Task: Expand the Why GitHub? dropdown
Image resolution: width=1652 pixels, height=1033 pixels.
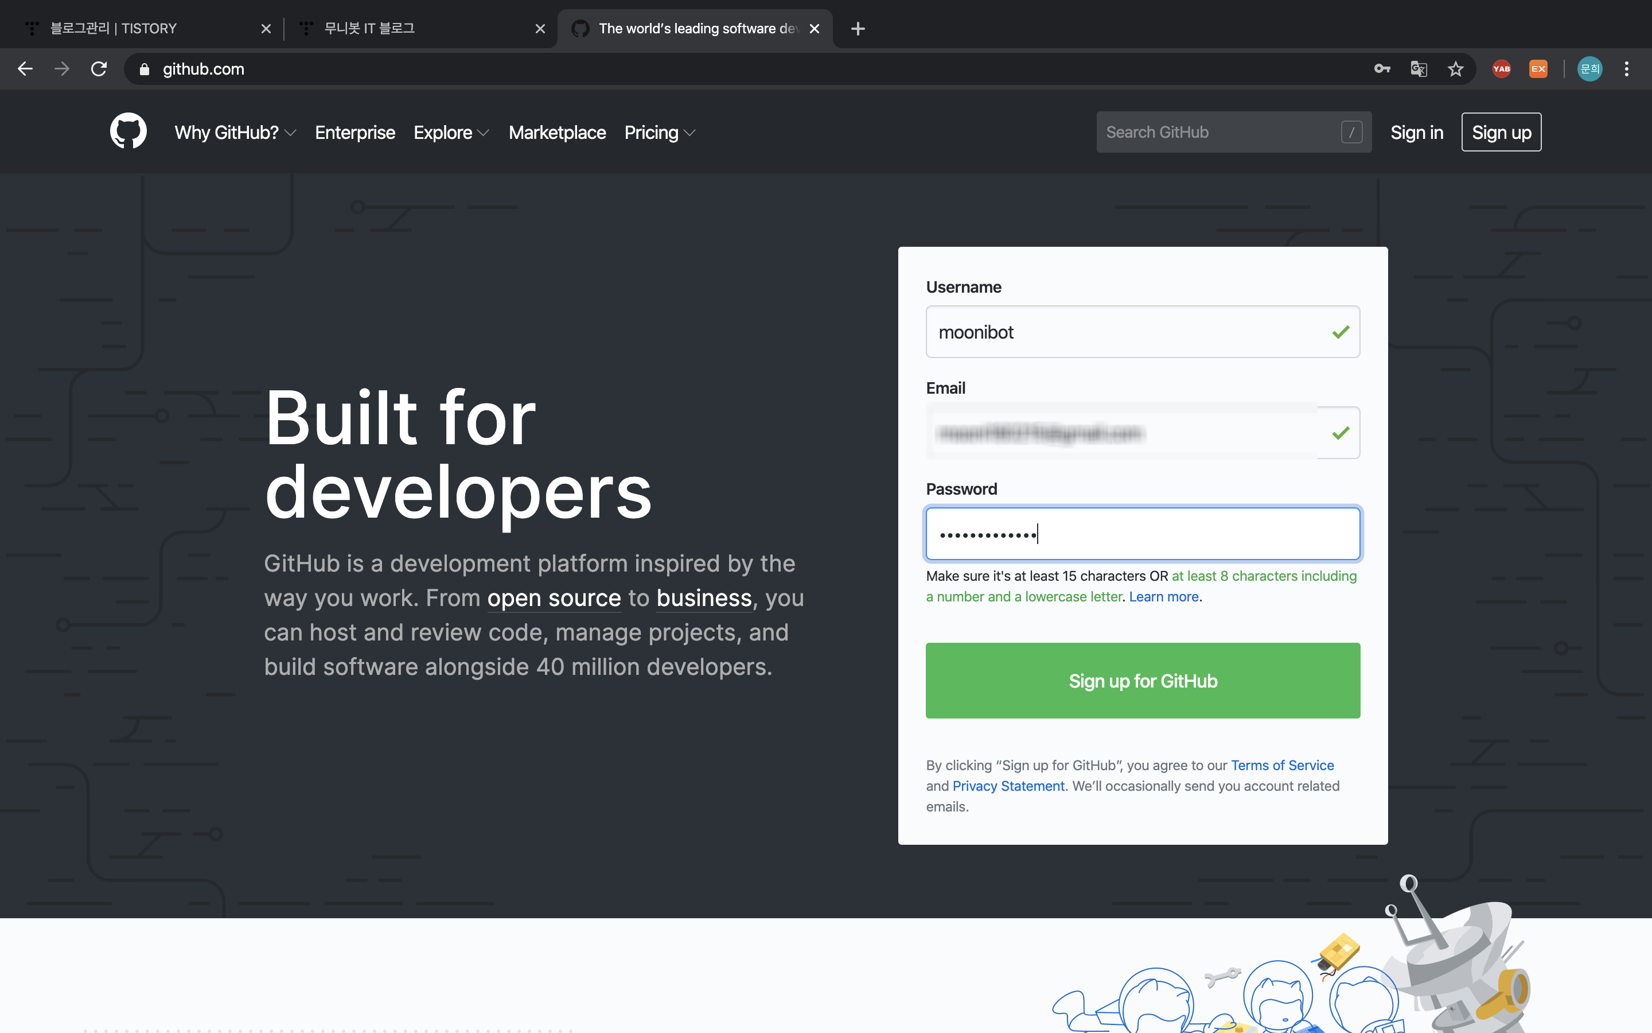Action: pos(235,133)
